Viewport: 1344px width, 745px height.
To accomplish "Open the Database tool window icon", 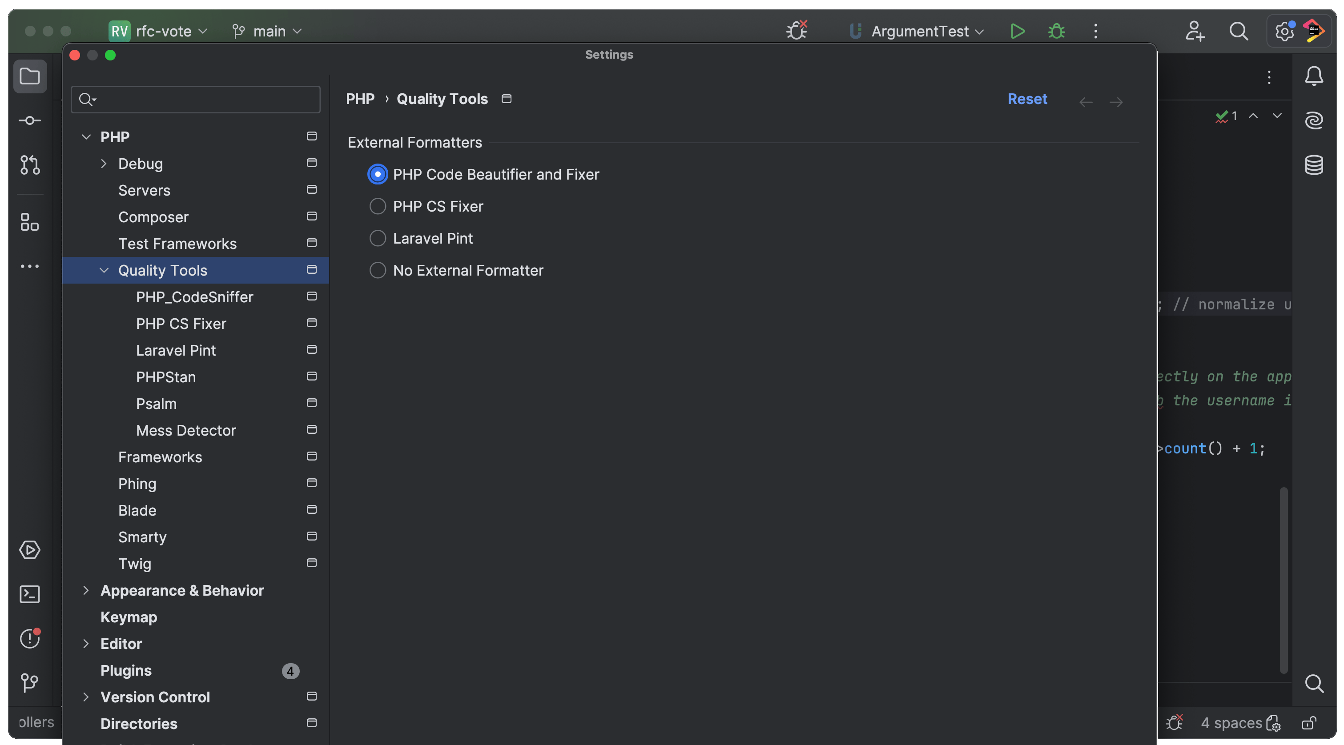I will [1314, 165].
